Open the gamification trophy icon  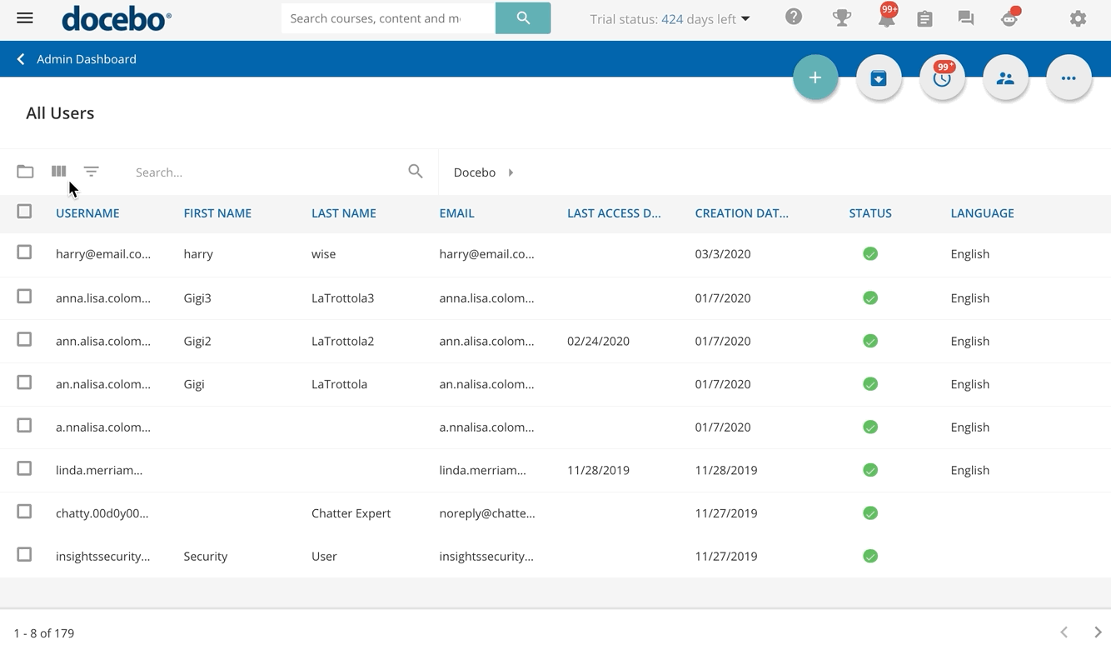[842, 17]
